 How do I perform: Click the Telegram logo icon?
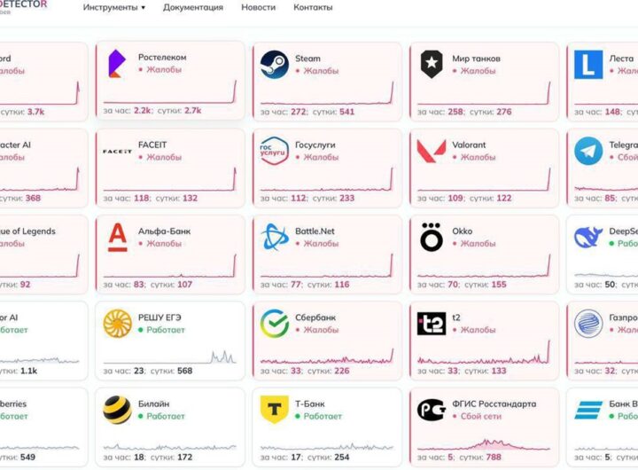588,151
